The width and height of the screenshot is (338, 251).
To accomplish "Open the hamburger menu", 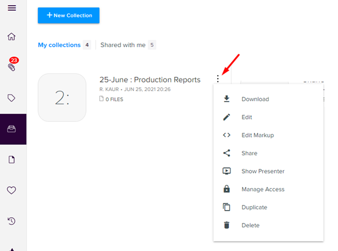I will click(x=12, y=8).
